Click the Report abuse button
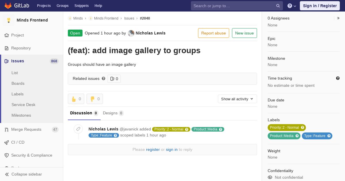This screenshot has height=181, width=345. click(214, 33)
